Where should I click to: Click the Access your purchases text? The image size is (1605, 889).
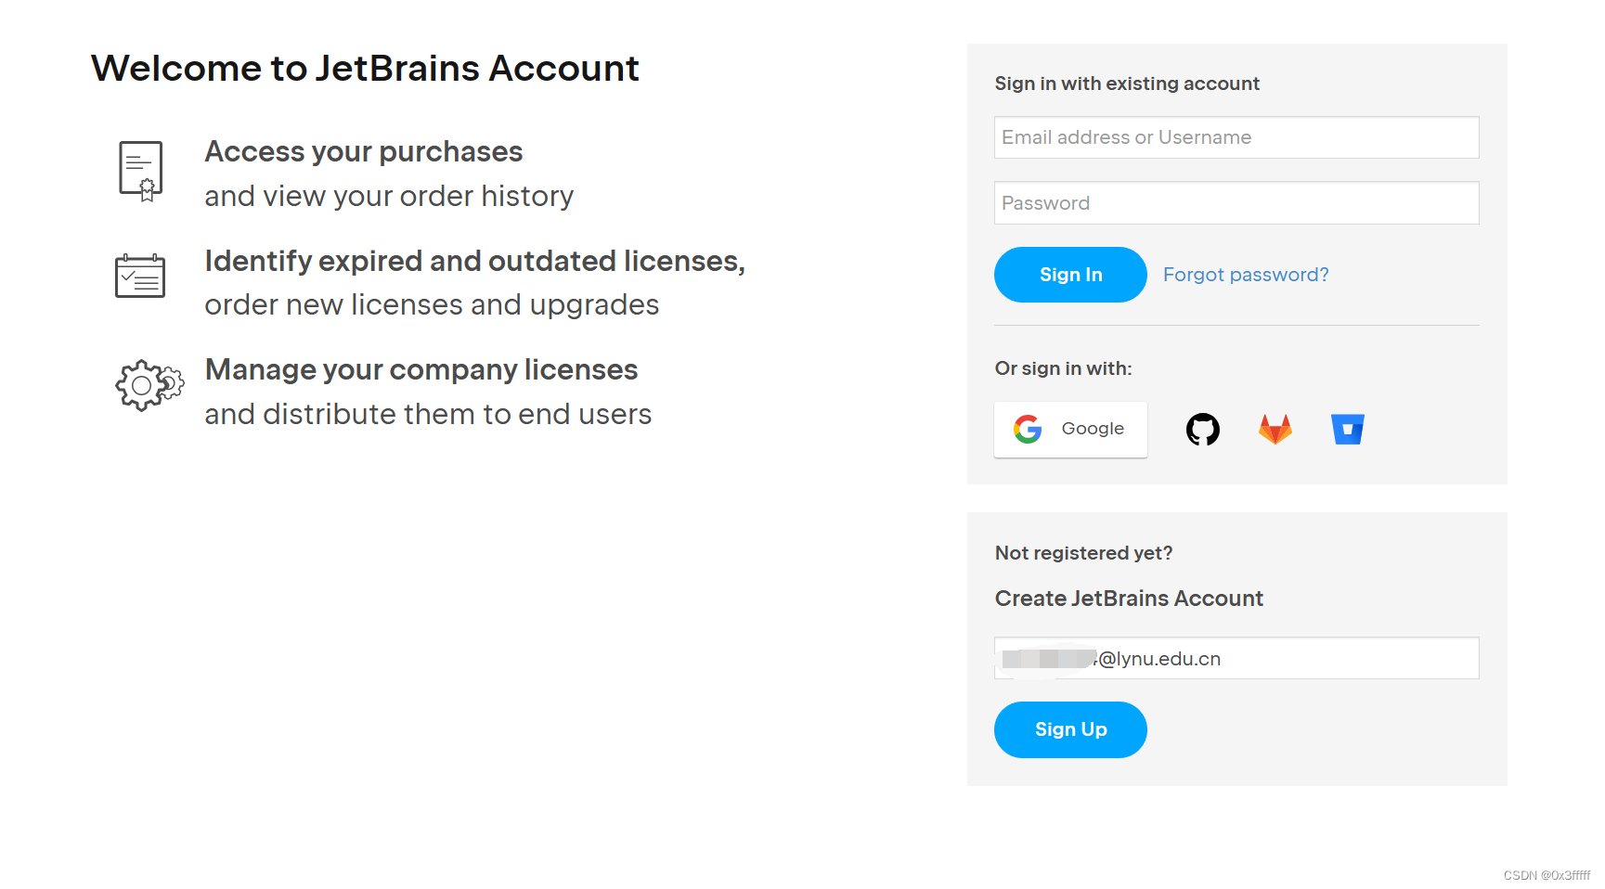[x=364, y=151]
